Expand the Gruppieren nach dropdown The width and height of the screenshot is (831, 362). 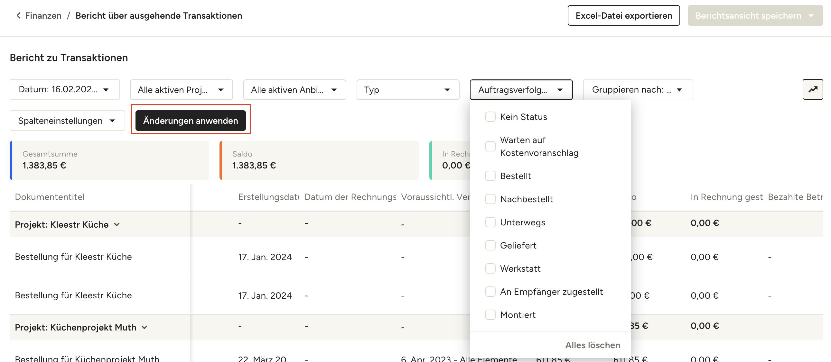[638, 90]
